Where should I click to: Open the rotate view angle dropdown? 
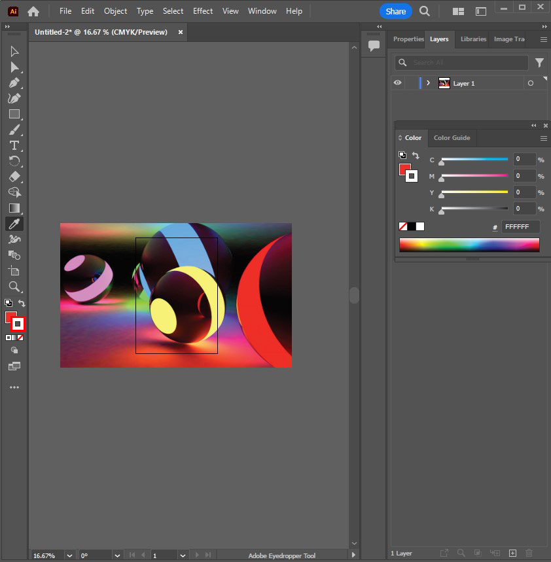pyautogui.click(x=117, y=555)
